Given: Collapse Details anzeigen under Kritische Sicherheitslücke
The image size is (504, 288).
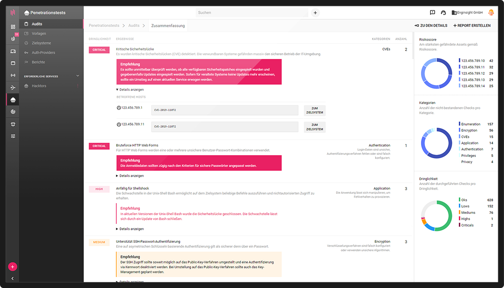Looking at the screenshot, I should [x=130, y=90].
